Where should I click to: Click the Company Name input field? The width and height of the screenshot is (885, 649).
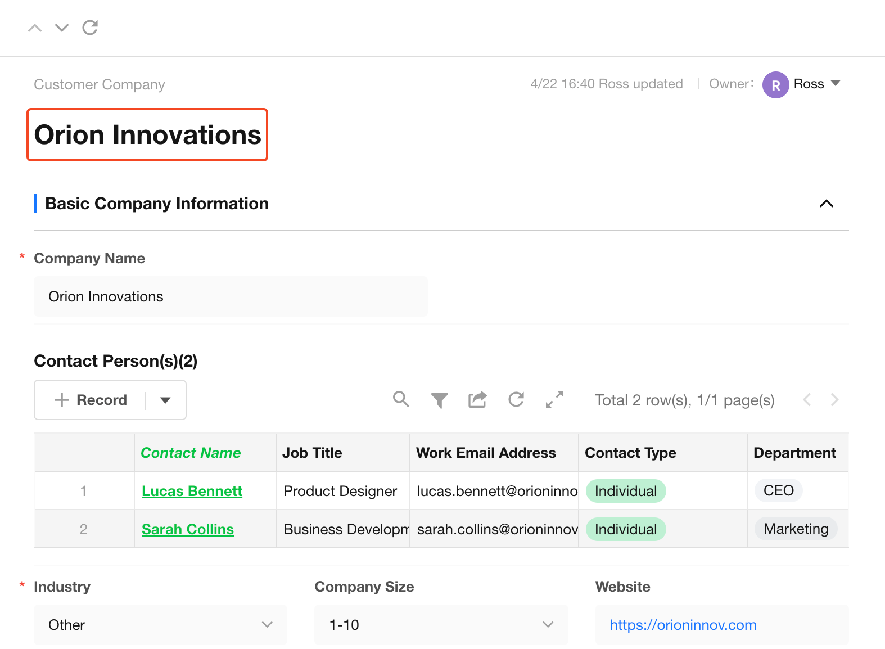coord(231,296)
